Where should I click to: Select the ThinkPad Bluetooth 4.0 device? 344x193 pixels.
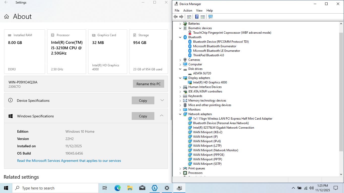(208, 55)
